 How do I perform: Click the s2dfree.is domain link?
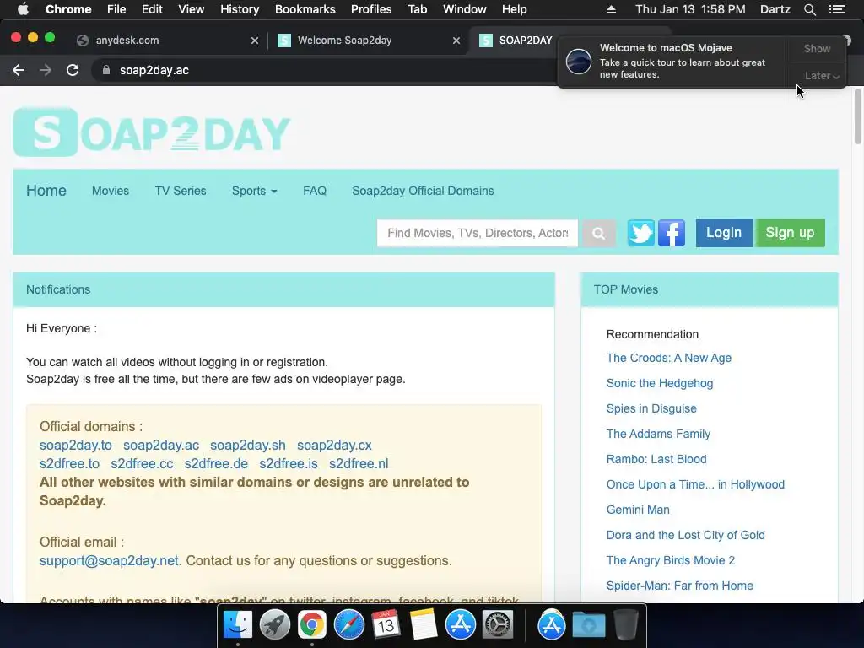click(x=289, y=464)
